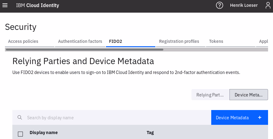Viewport: 273px width, 139px height.
Task: Go to Registration profiles tab
Action: pos(179,41)
